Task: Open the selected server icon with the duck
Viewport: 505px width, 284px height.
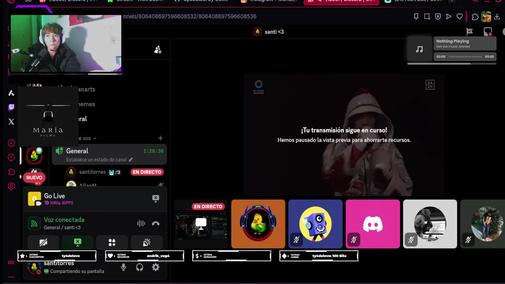Action: [34, 156]
